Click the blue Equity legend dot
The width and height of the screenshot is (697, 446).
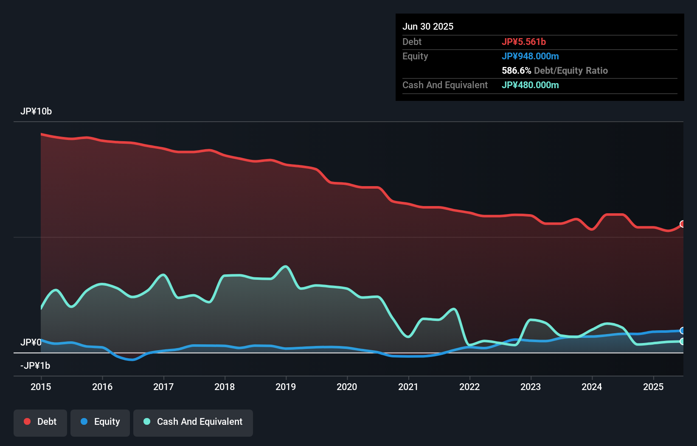(x=85, y=421)
